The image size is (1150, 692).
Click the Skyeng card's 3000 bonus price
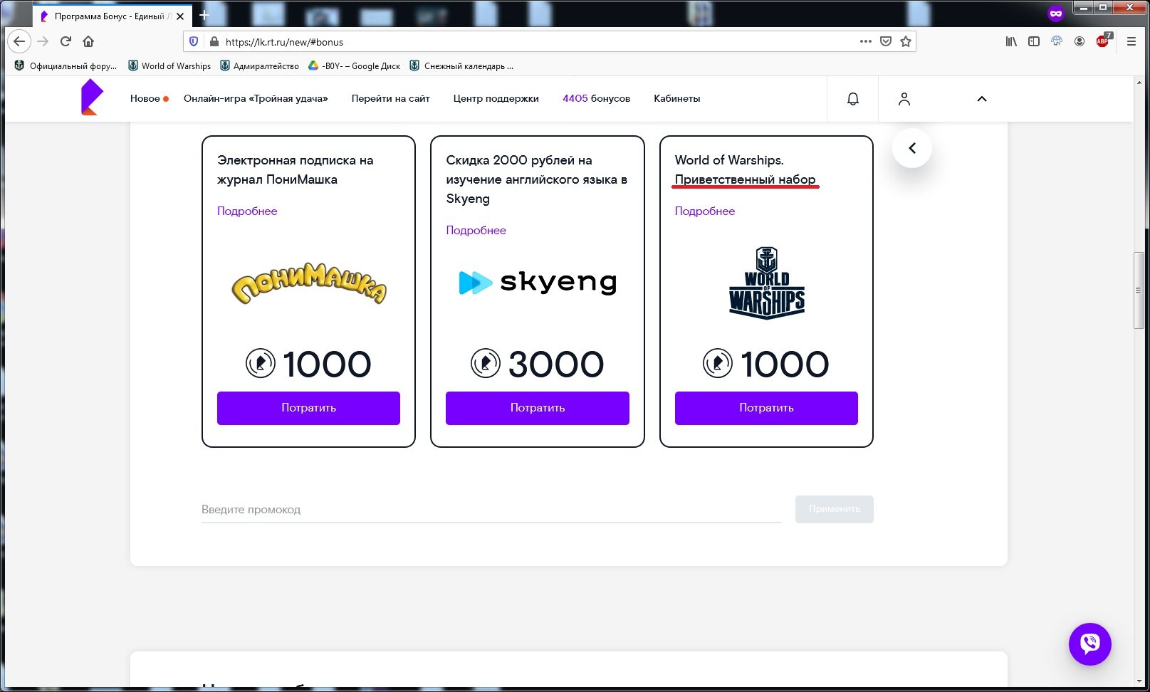tap(538, 364)
